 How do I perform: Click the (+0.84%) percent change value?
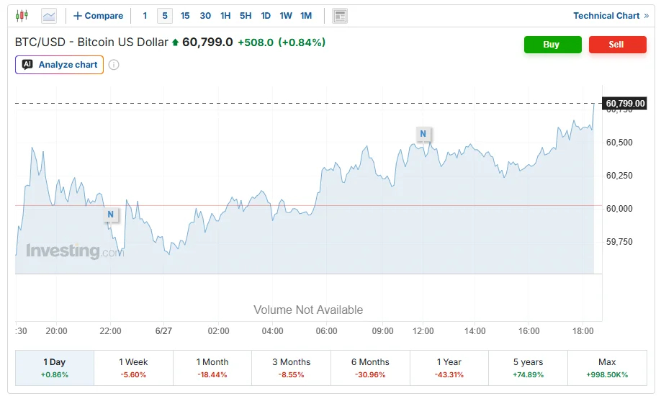pos(302,42)
